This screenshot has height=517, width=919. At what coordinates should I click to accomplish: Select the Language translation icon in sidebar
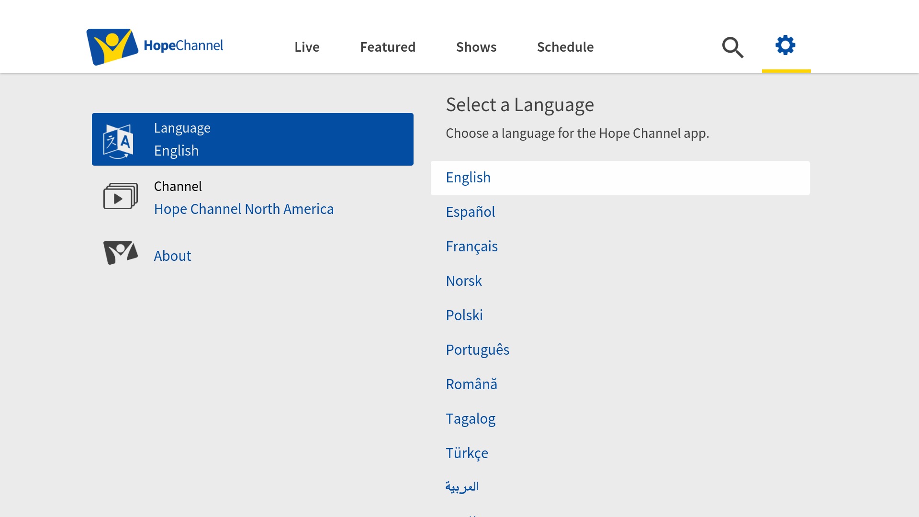(x=119, y=139)
